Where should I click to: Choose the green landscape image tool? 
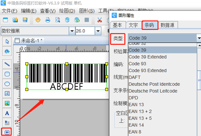(x=7, y=103)
